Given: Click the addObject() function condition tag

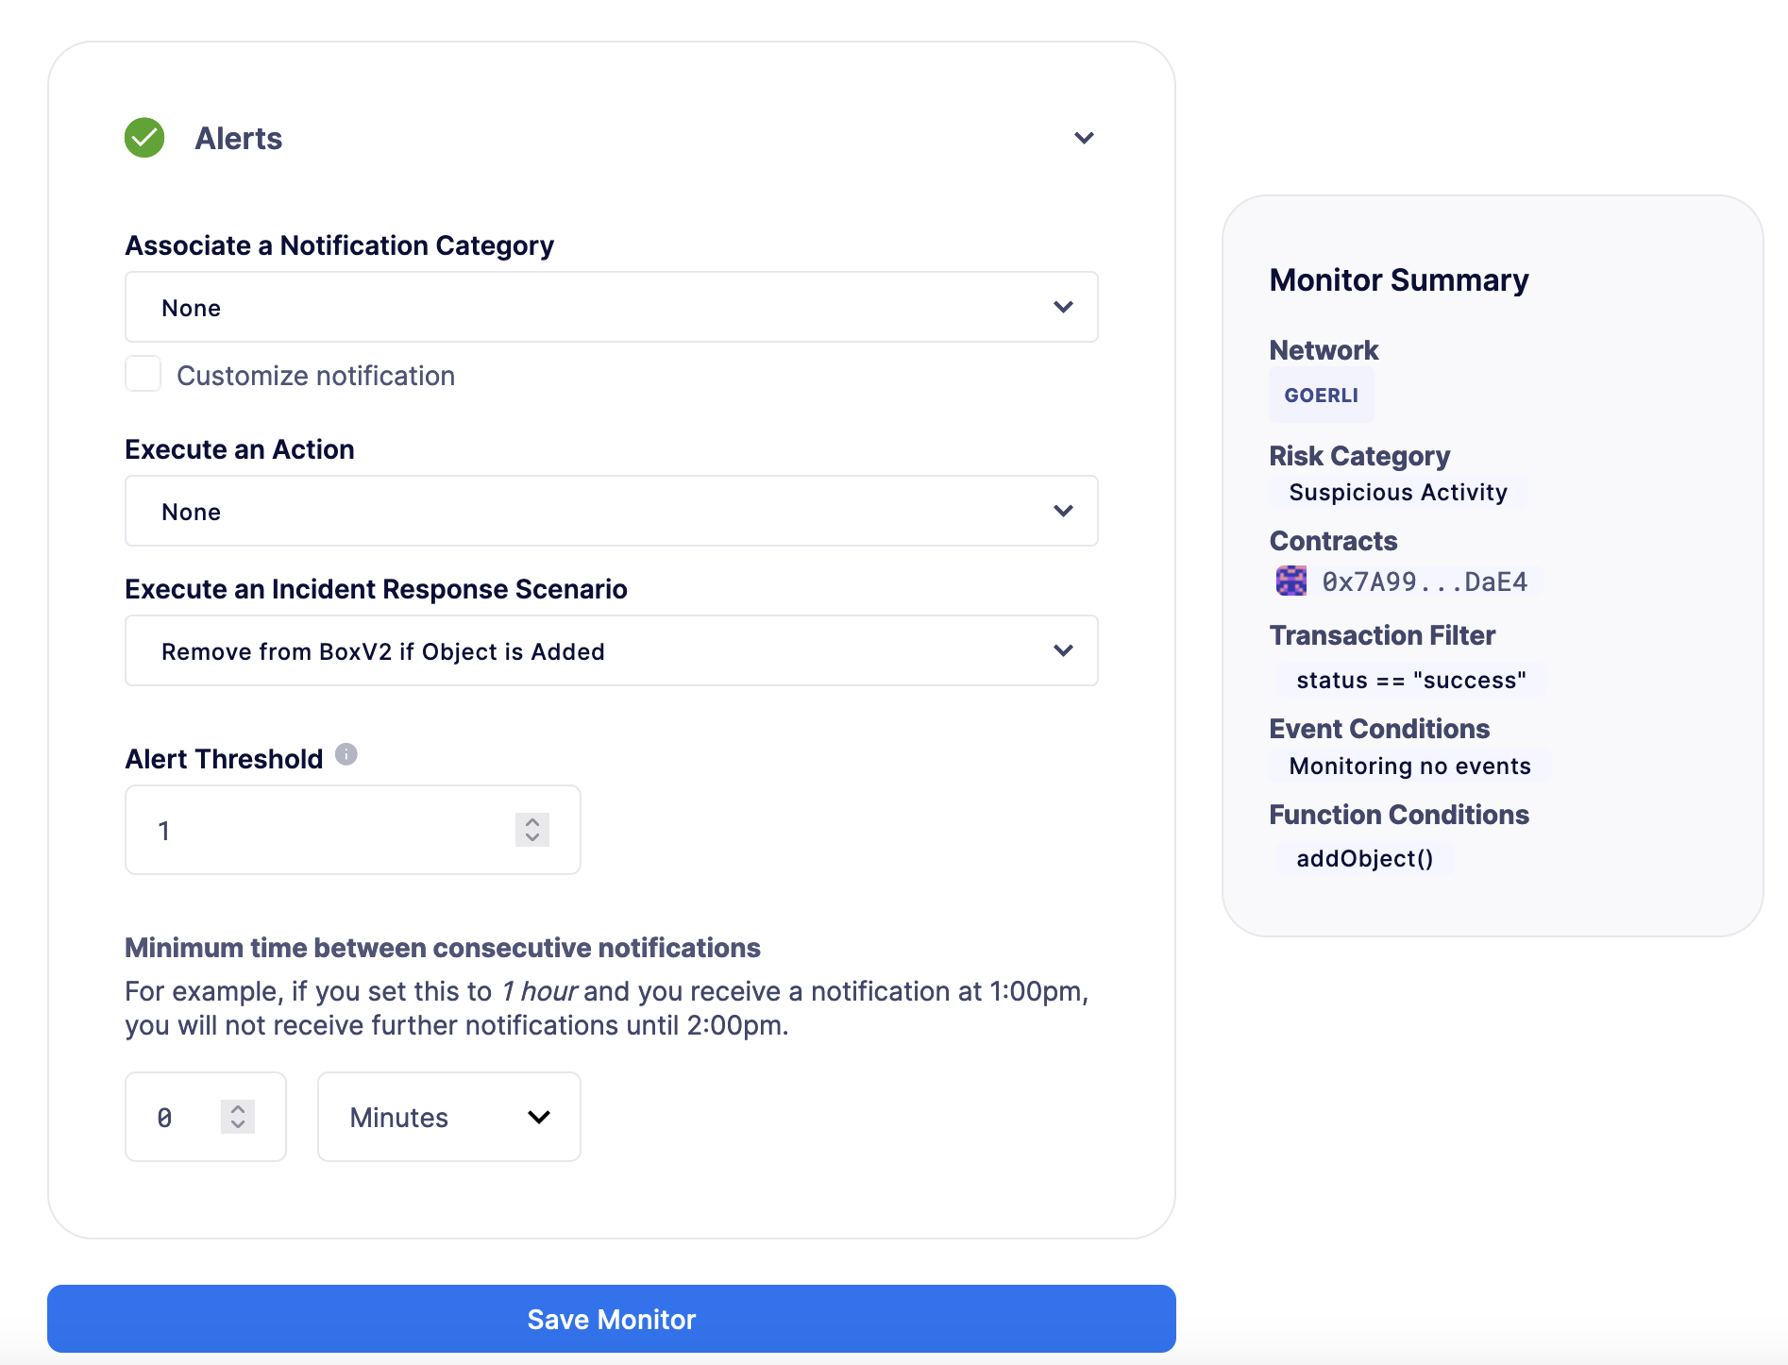Looking at the screenshot, I should coord(1365,858).
